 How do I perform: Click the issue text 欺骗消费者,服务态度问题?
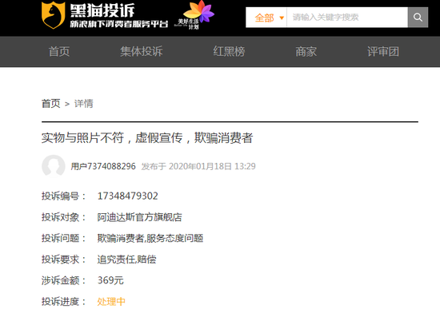pyautogui.click(x=150, y=238)
